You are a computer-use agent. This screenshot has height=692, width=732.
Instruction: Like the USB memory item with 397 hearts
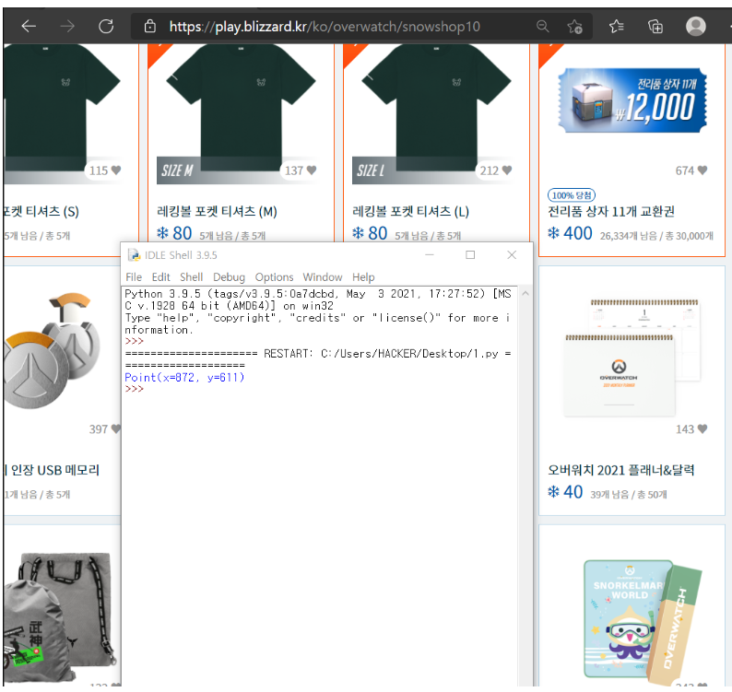pos(116,428)
